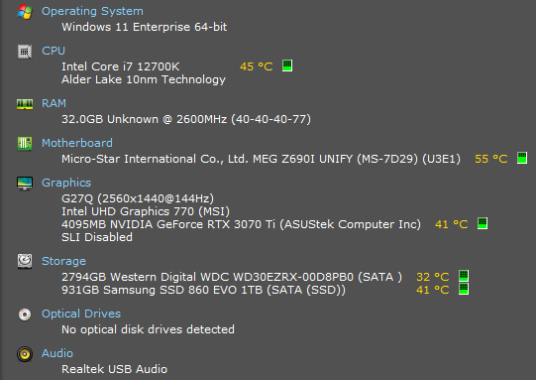Screen dimensions: 536x380
Task: Select the Intel Core i7 12700K text
Action: (x=120, y=66)
